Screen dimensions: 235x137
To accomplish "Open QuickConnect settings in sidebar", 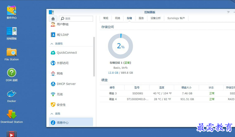I will 64,53.
